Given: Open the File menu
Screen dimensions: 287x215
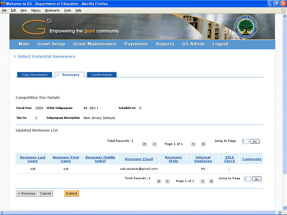Looking at the screenshot, I should tap(4, 10).
